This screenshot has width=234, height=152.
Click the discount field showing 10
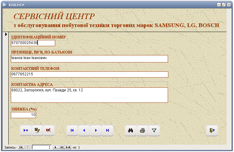pos(23,115)
